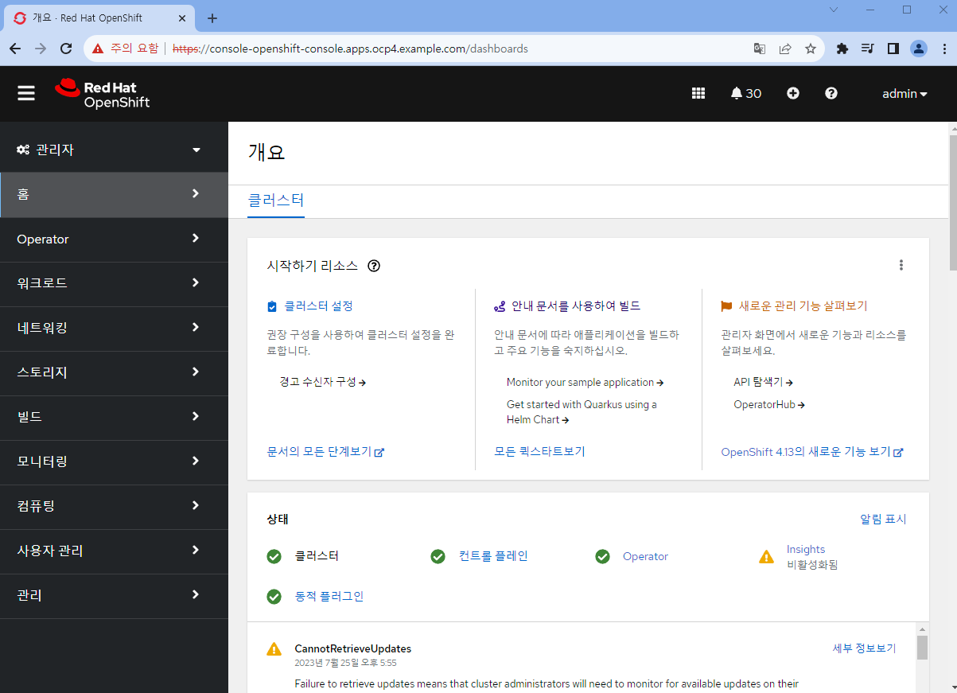Viewport: 957px width, 693px height.
Task: Click help icon next to 시작하기 리소스
Action: [374, 266]
